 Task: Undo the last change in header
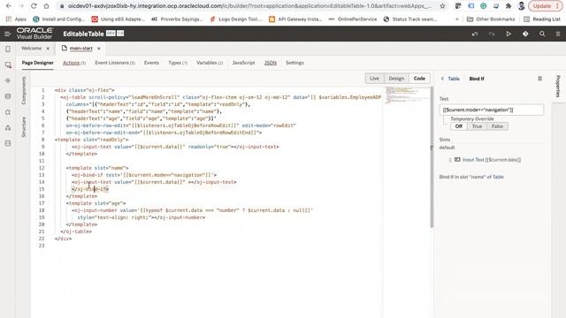(475, 34)
